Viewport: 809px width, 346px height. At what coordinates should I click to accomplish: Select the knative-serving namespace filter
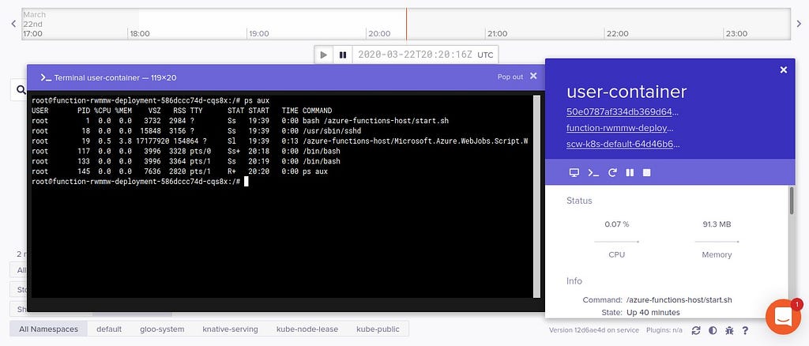pos(230,329)
